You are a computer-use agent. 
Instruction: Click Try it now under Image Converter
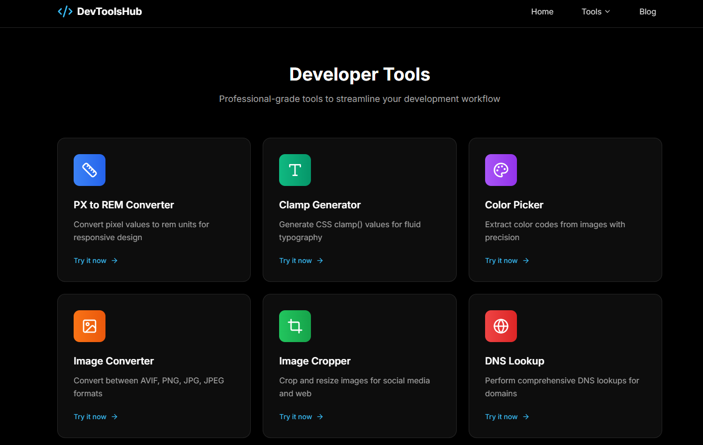tap(96, 417)
